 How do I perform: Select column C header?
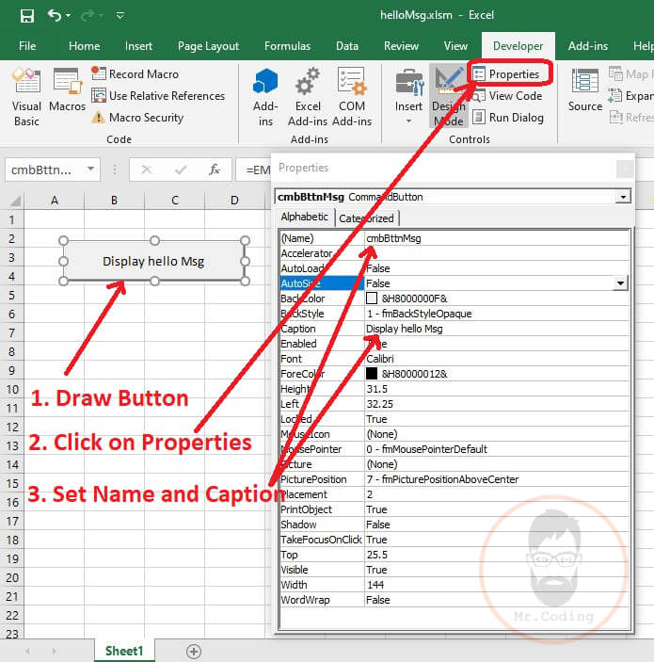[175, 201]
